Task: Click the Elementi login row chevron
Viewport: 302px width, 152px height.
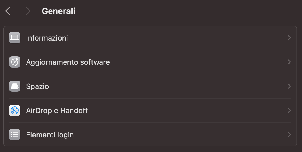Action: tap(289, 135)
